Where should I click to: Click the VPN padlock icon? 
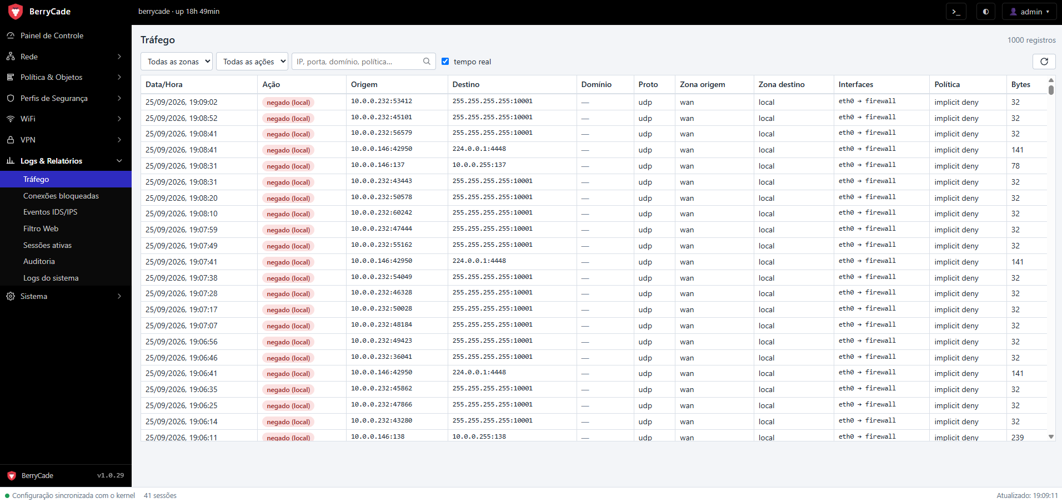click(x=11, y=140)
